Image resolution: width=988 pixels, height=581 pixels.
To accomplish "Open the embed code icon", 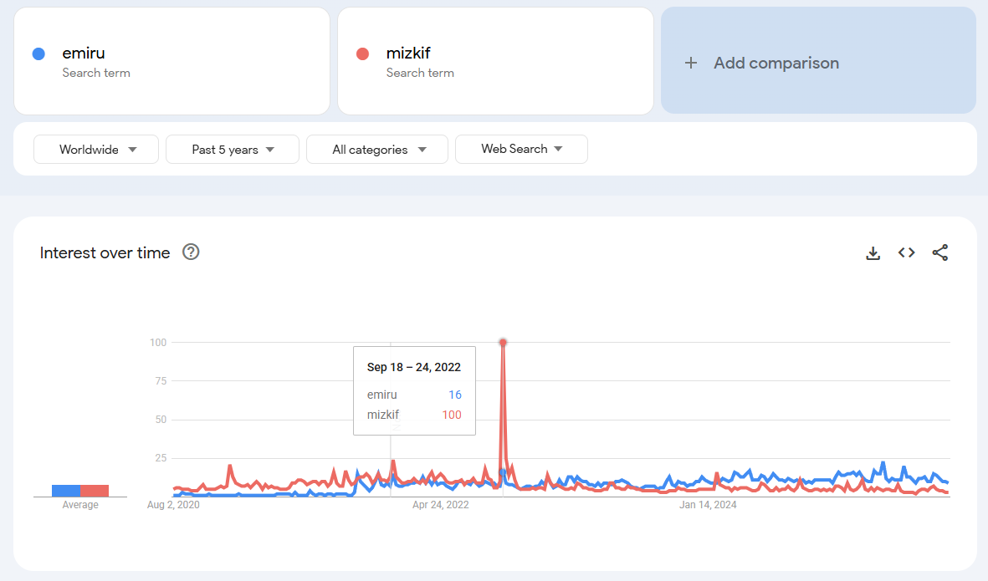I will click(906, 252).
